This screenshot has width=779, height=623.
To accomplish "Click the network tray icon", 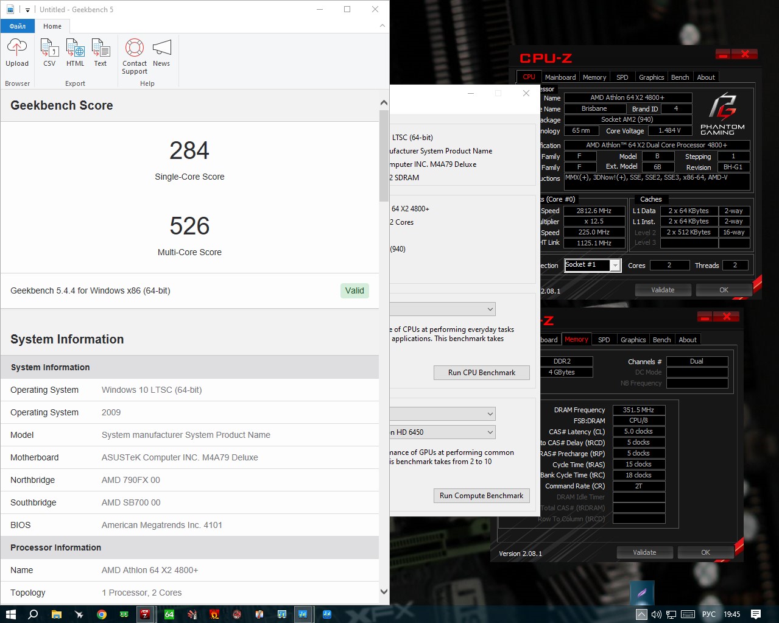I will coord(671,614).
